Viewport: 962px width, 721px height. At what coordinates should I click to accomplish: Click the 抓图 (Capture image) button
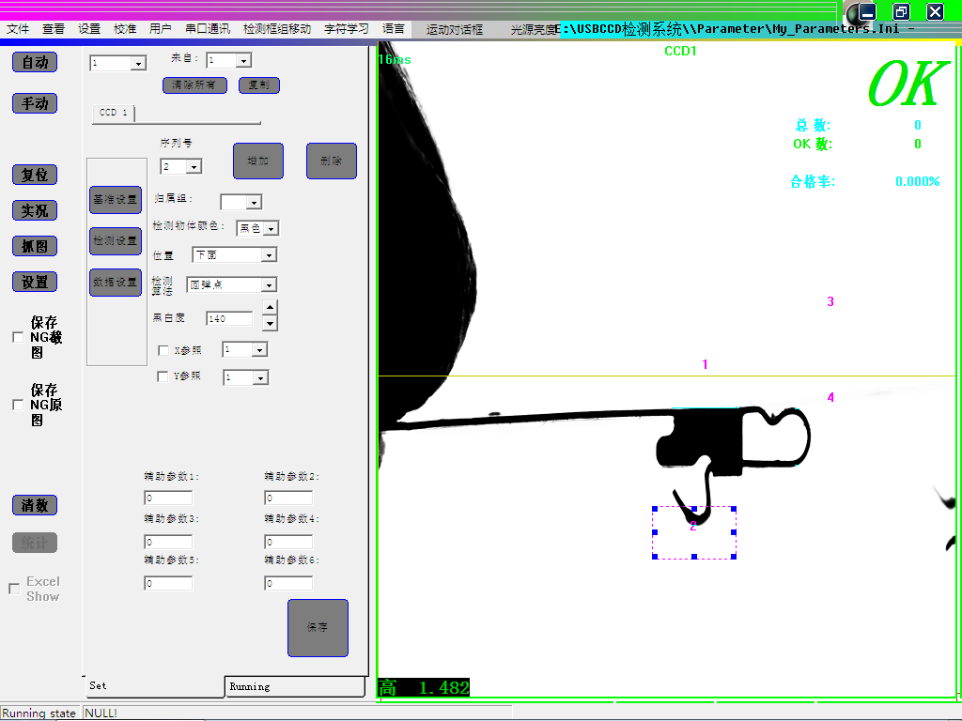click(x=35, y=246)
